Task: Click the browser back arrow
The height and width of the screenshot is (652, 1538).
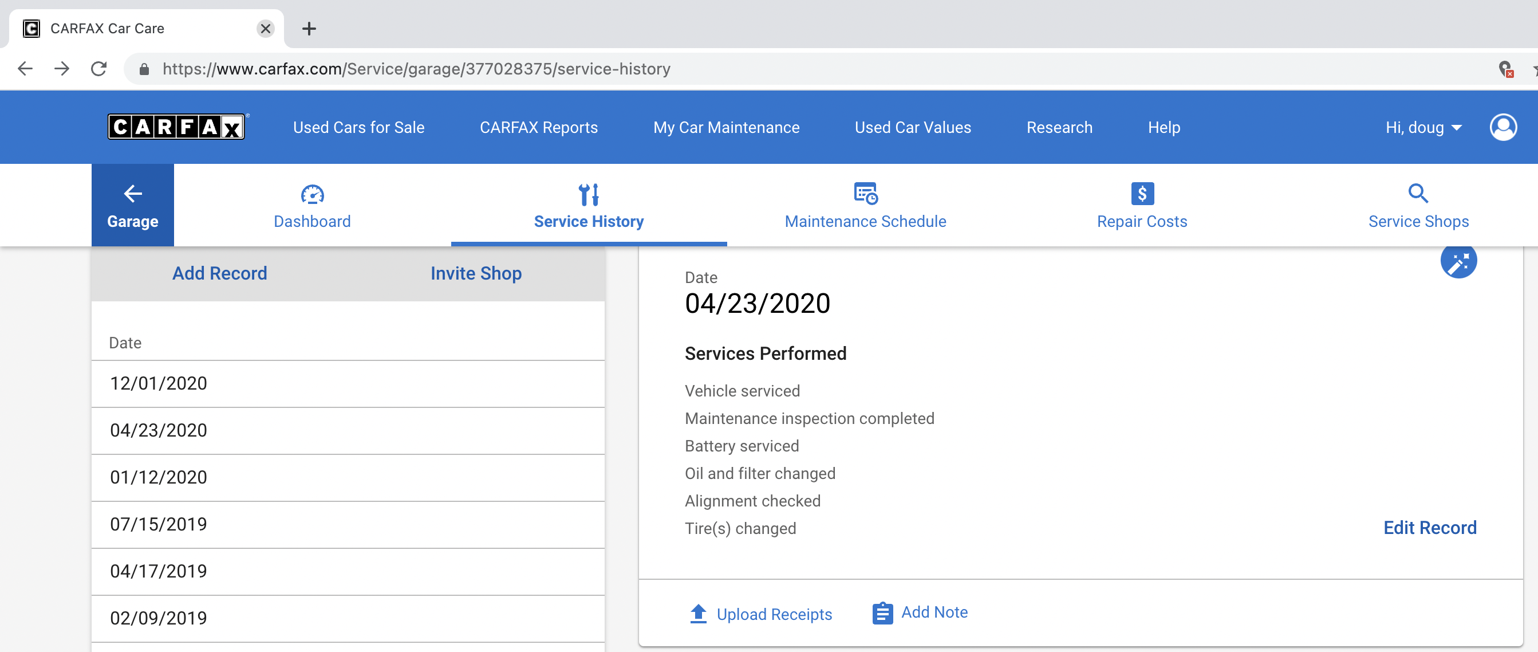Action: coord(25,69)
